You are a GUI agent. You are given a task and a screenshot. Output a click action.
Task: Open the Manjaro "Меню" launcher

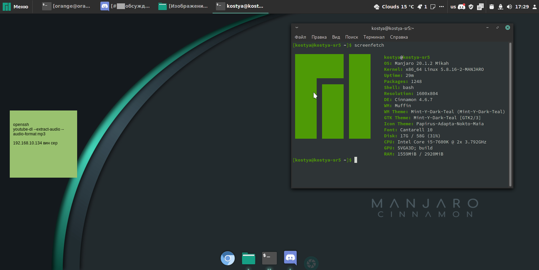[x=16, y=6]
